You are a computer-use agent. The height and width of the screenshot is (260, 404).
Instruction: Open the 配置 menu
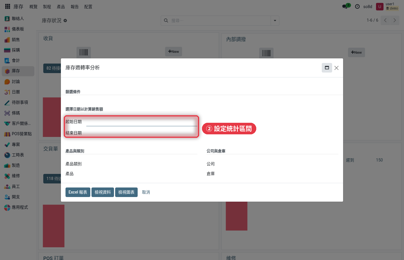click(88, 7)
